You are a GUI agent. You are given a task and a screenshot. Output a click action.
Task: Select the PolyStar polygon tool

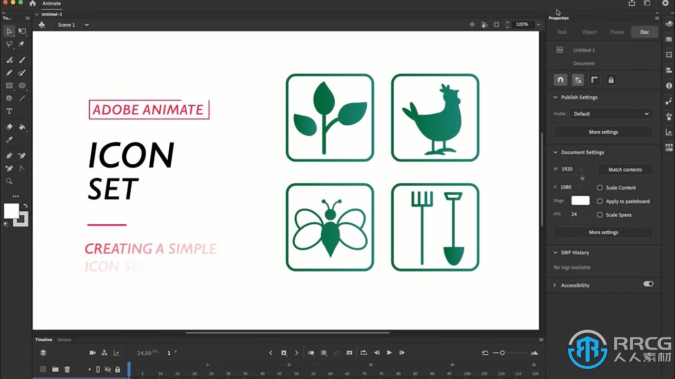[9, 98]
